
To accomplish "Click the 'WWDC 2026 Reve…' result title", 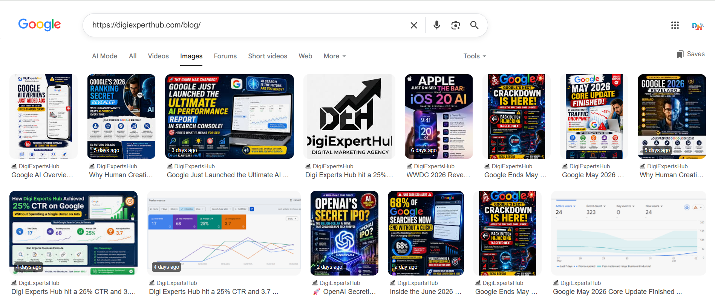I will click(x=438, y=175).
